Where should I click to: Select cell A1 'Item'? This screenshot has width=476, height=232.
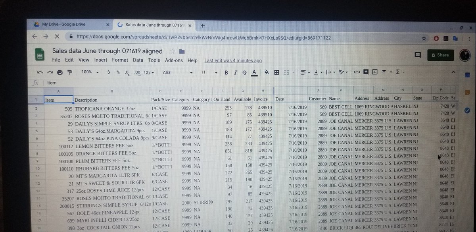coord(59,100)
